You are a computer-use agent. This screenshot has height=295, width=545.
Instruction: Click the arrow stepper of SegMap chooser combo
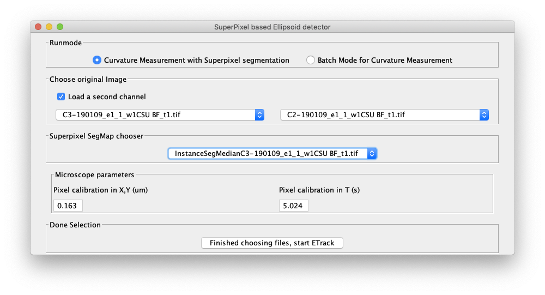[372, 153]
